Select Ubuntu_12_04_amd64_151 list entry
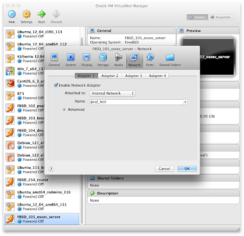 click(41, 207)
